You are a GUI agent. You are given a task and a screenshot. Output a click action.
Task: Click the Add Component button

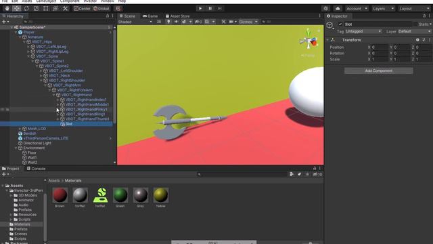(x=379, y=70)
